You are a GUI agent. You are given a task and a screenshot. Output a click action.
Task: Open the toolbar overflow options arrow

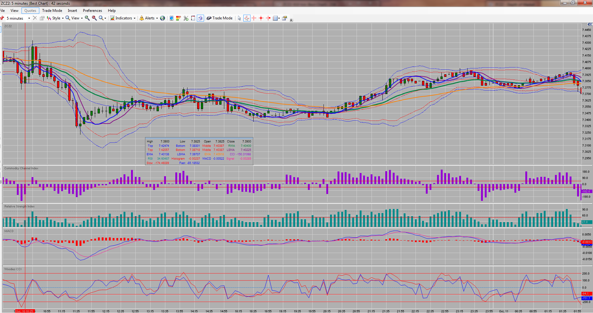click(291, 20)
